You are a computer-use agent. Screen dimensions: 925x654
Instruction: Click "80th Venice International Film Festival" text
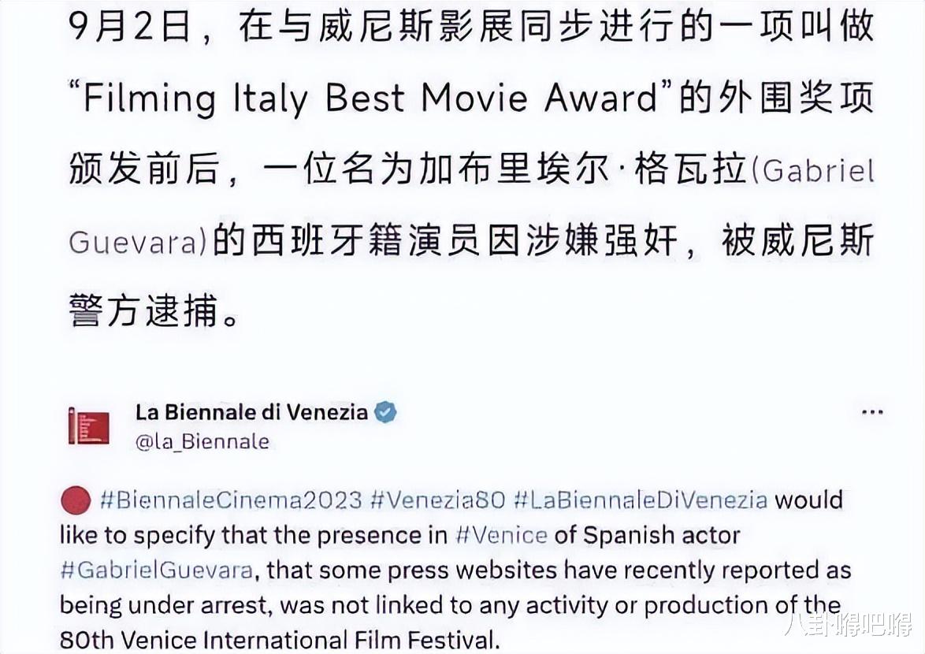(x=279, y=640)
